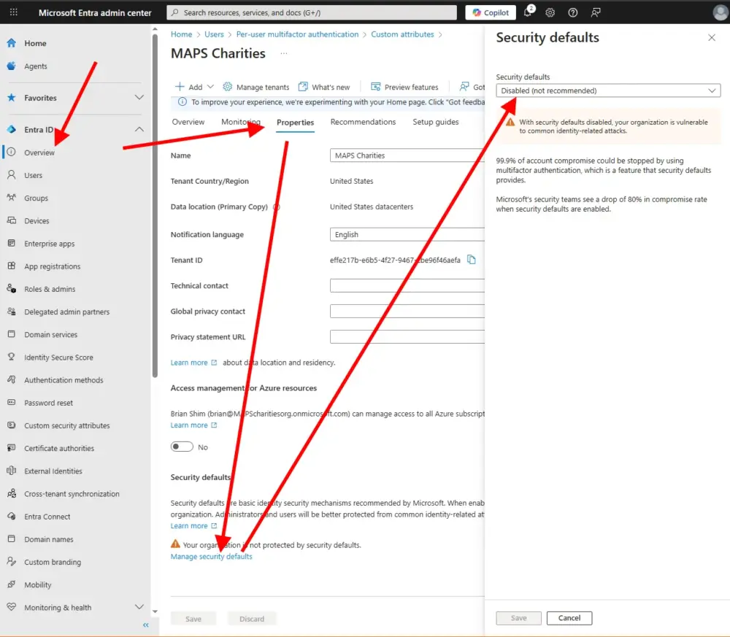Image resolution: width=730 pixels, height=637 pixels.
Task: Click the Technical contact input field
Action: point(407,285)
